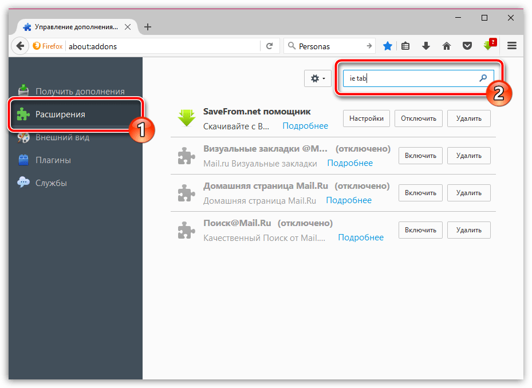This screenshot has height=388, width=532.
Task: Open the Плагины section
Action: 76,160
